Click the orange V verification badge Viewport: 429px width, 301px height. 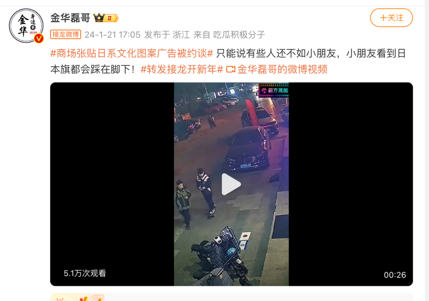point(39,38)
